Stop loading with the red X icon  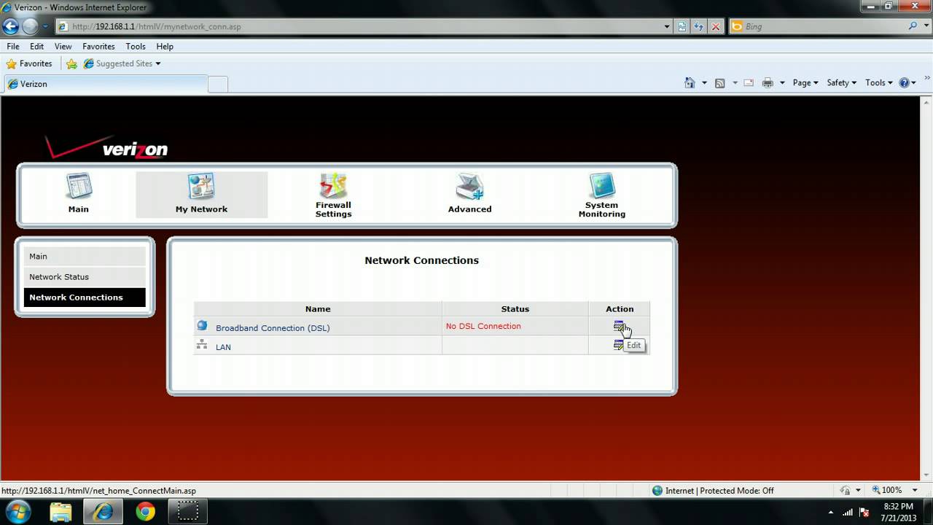pyautogui.click(x=716, y=26)
